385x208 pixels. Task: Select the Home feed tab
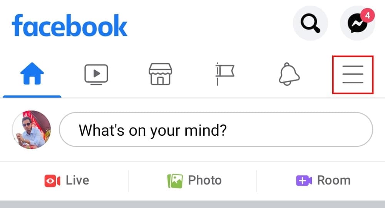click(32, 74)
